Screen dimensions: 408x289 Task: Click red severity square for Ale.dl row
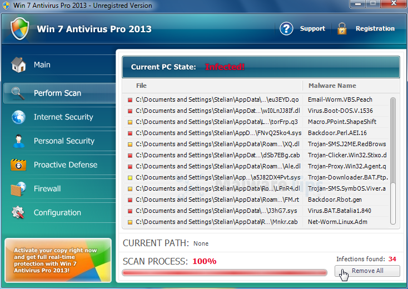tap(130, 167)
